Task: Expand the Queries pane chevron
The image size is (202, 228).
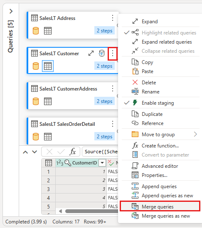Action: [x=11, y=11]
